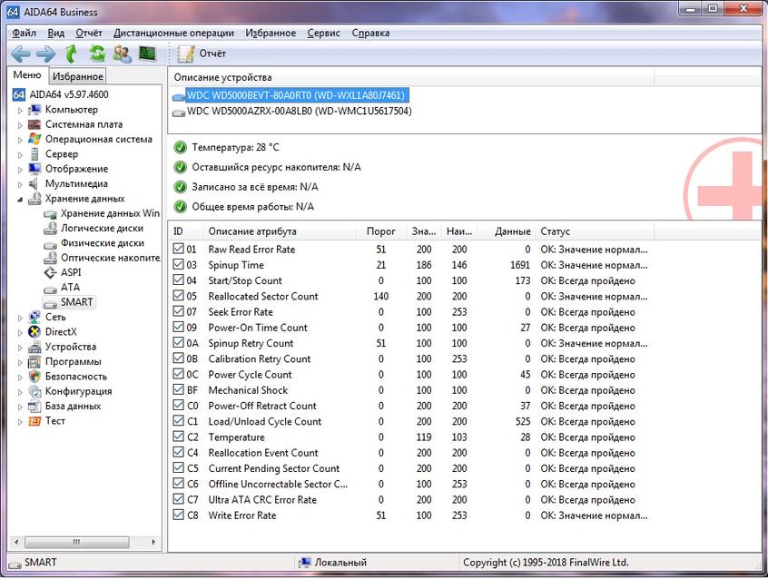The height and width of the screenshot is (579, 768).
Task: Open the monitor diagnostics toolbar icon
Action: [147, 53]
